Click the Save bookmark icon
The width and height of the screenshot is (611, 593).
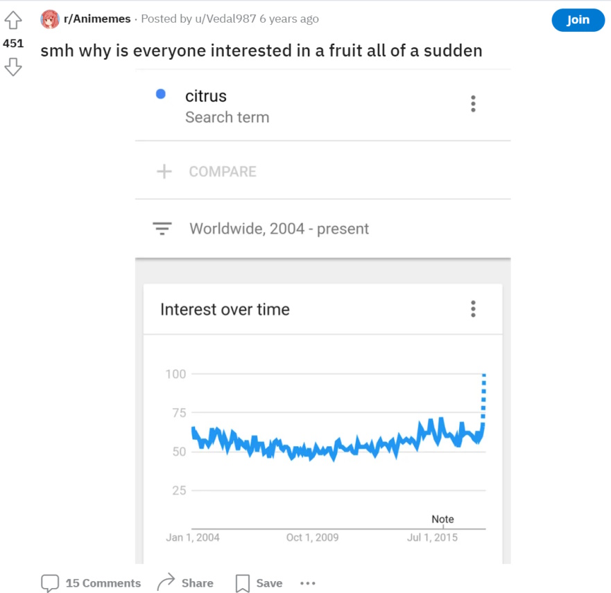point(242,583)
